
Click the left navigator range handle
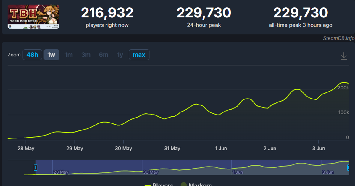(x=35, y=168)
